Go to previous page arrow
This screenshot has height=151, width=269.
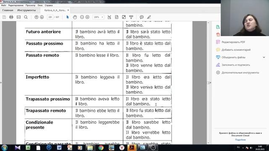(x=37, y=17)
